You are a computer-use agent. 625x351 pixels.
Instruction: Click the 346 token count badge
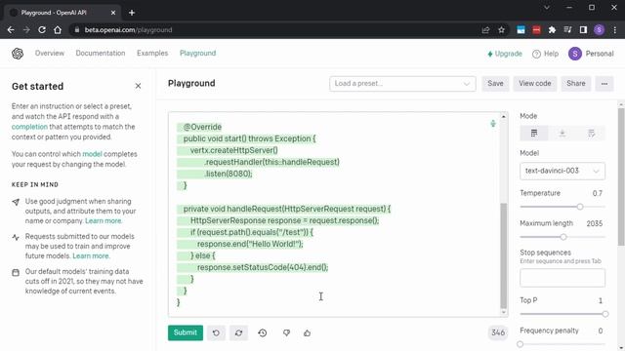498,332
